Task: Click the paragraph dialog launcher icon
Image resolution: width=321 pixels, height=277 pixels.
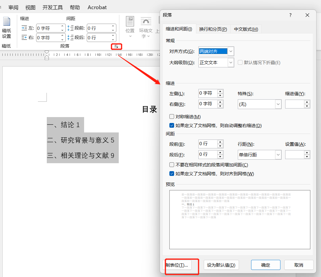Action: click(x=116, y=47)
